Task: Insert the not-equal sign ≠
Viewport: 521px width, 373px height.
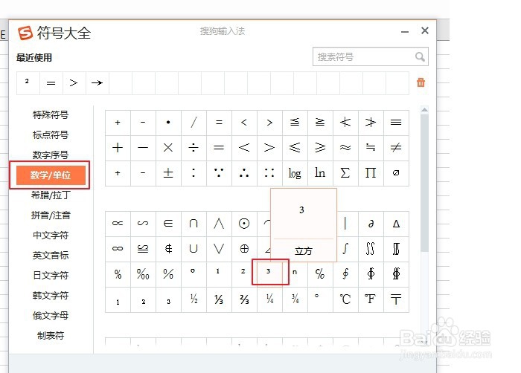Action: coord(396,148)
